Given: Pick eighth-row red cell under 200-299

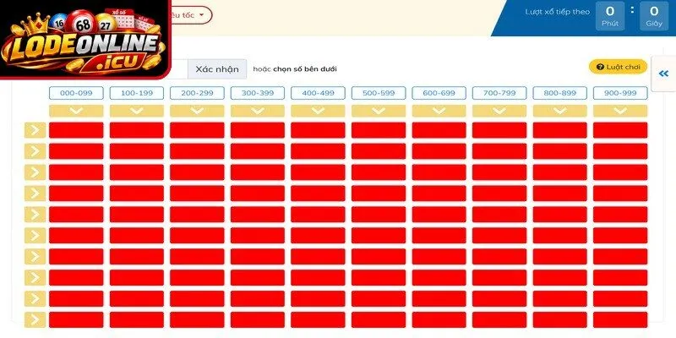Looking at the screenshot, I should coord(197,278).
